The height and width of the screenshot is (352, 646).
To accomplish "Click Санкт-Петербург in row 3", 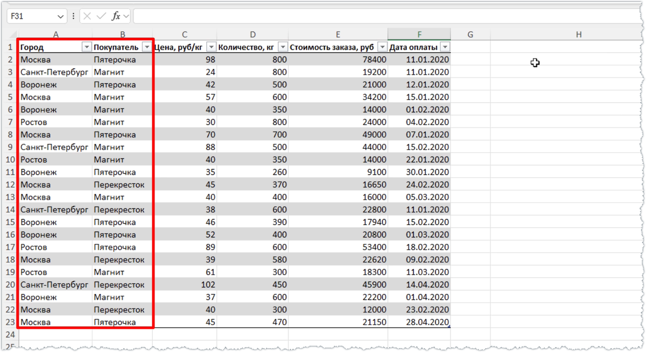I will pos(55,72).
